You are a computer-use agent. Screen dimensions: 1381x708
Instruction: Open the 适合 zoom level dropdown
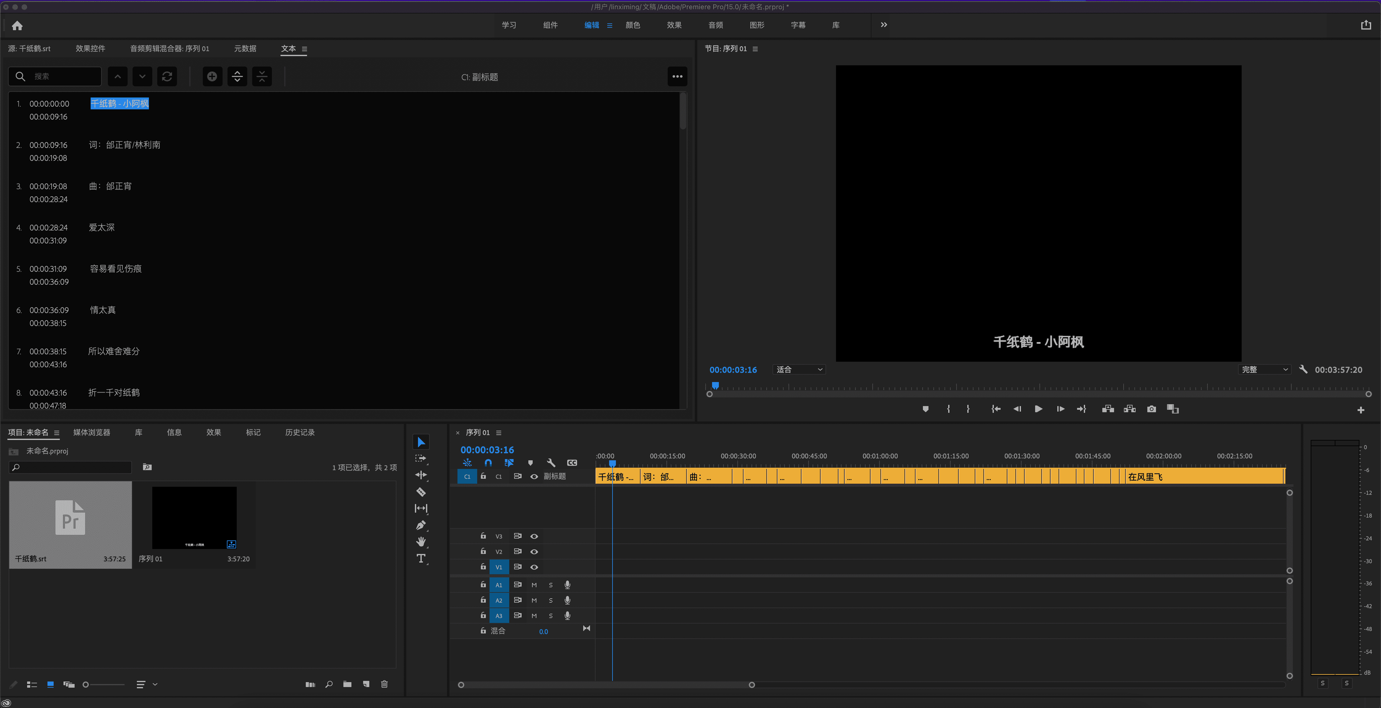click(x=799, y=370)
